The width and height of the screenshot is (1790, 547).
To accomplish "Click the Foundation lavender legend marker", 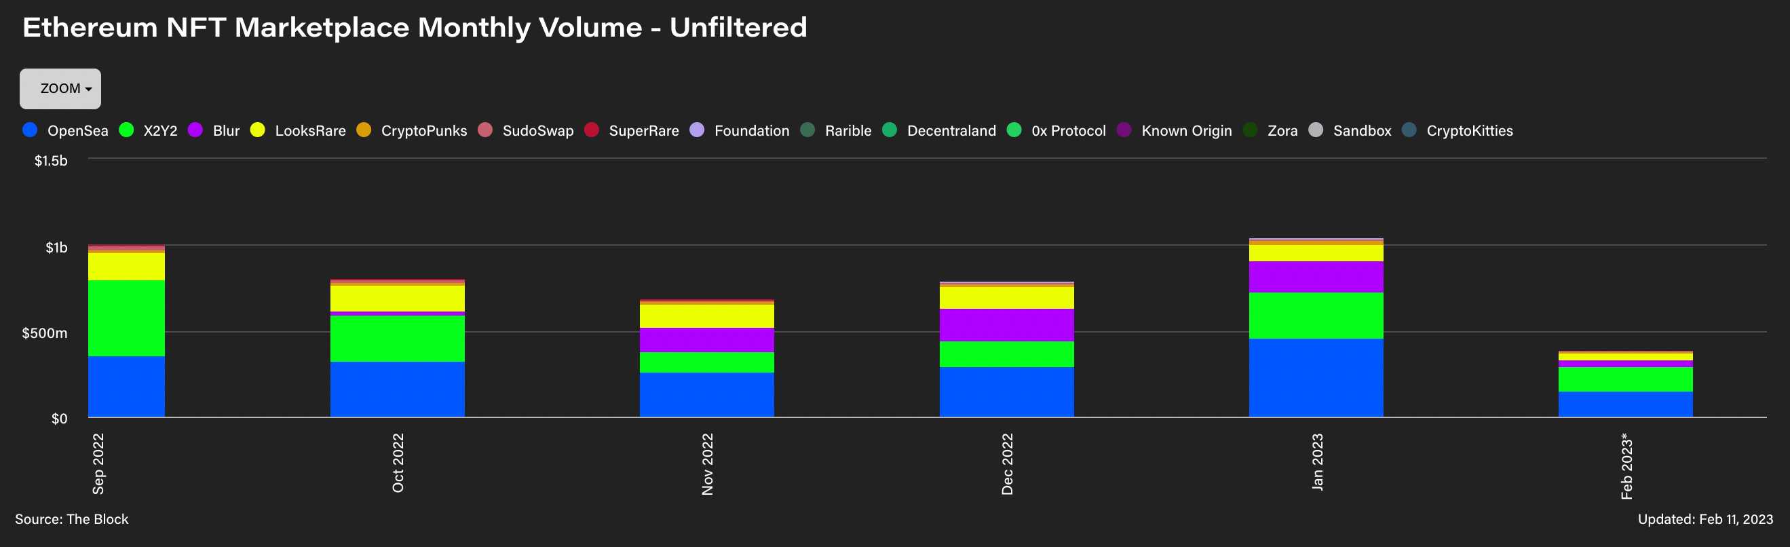I will [x=697, y=130].
